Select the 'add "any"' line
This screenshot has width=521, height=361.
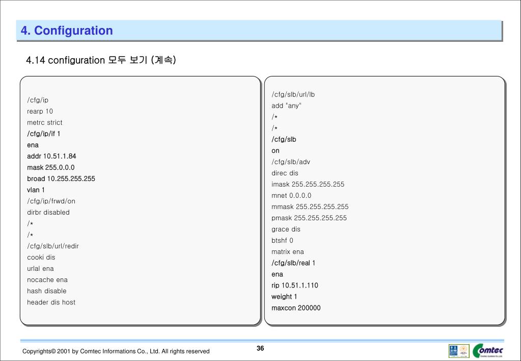pos(286,106)
